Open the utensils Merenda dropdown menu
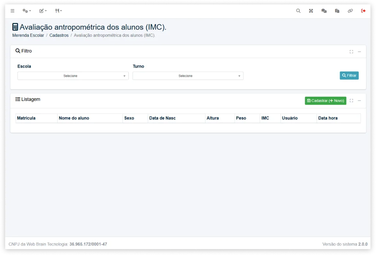 58,11
